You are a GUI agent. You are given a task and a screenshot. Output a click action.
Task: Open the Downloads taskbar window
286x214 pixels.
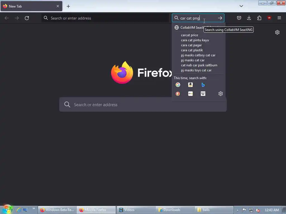(175, 210)
